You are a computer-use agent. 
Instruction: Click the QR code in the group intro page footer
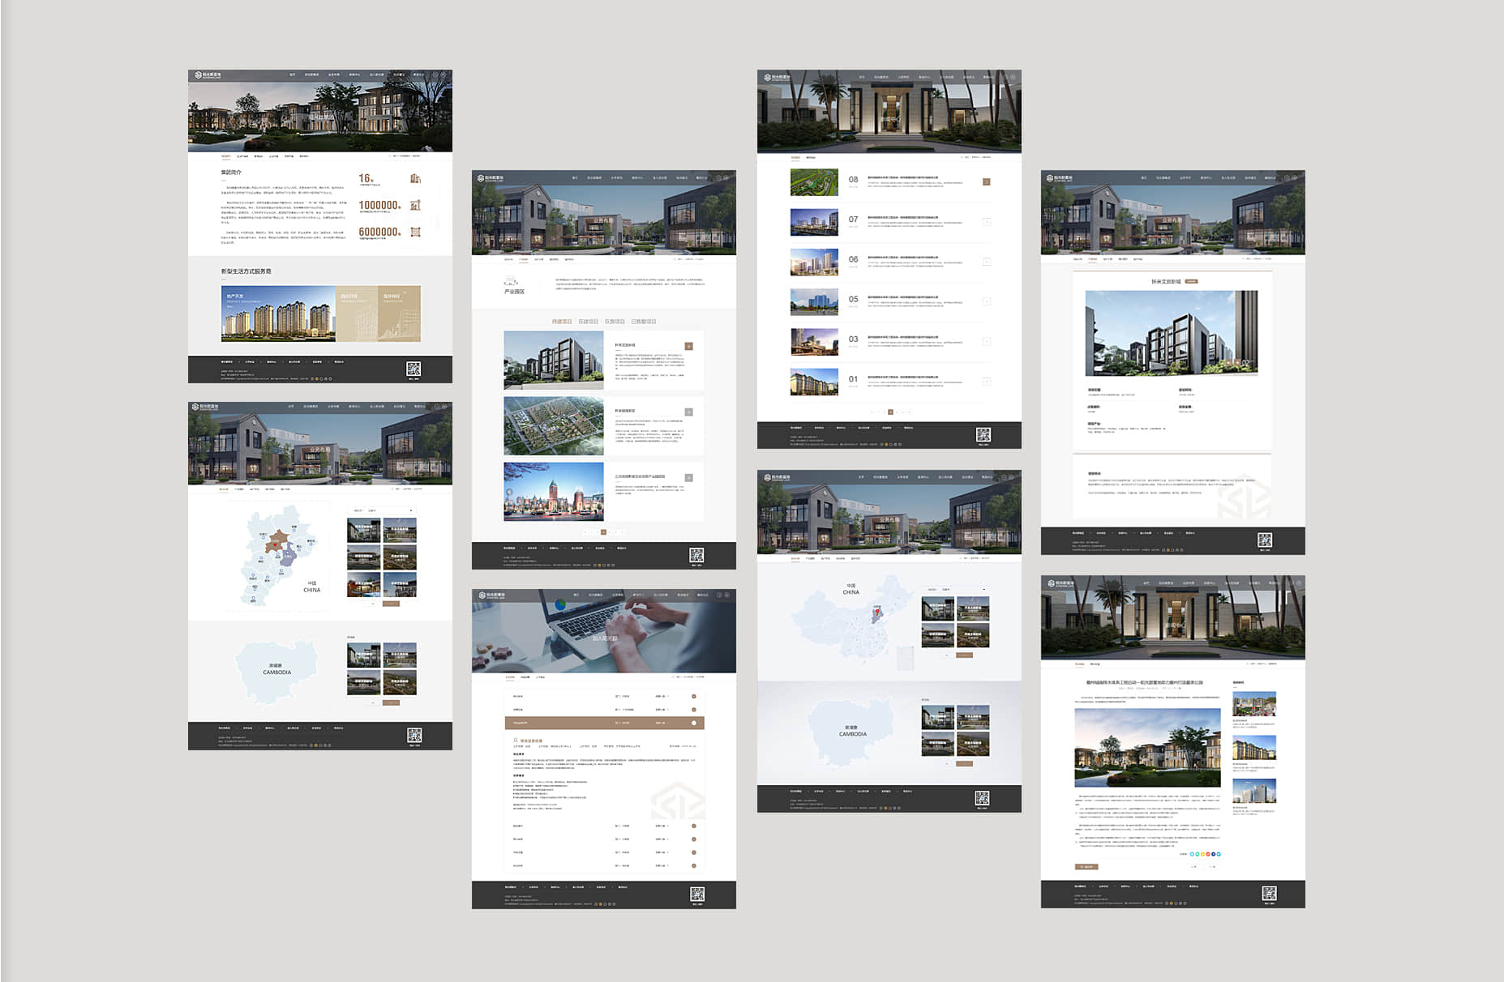(413, 369)
